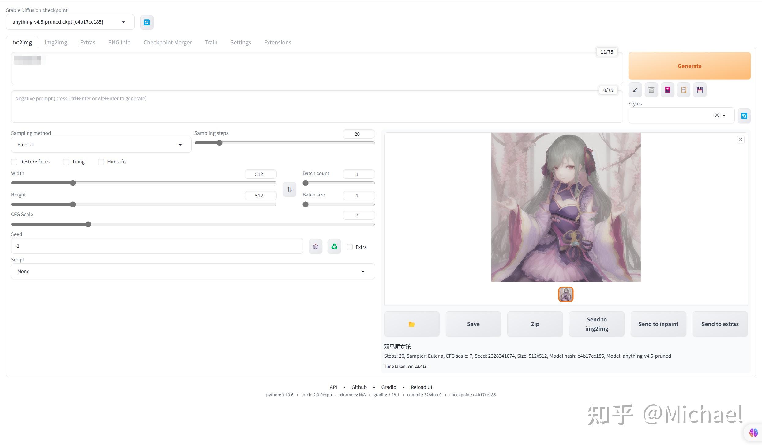The width and height of the screenshot is (762, 445).
Task: Select the generated image thumbnail
Action: pos(565,294)
